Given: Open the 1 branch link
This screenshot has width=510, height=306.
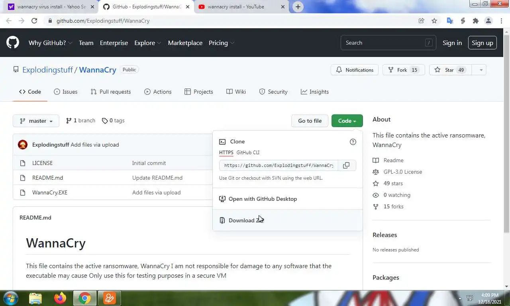Looking at the screenshot, I should [x=80, y=121].
